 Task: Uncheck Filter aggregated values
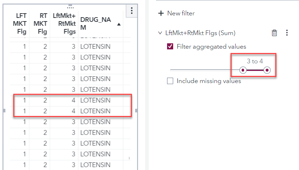[x=170, y=47]
